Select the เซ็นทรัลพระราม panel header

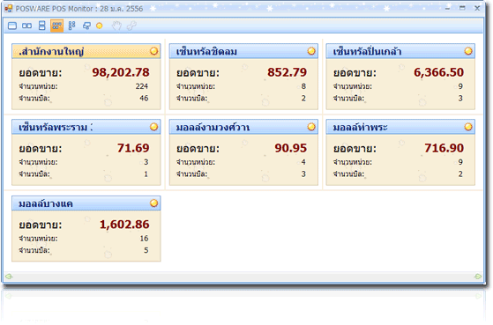point(86,127)
